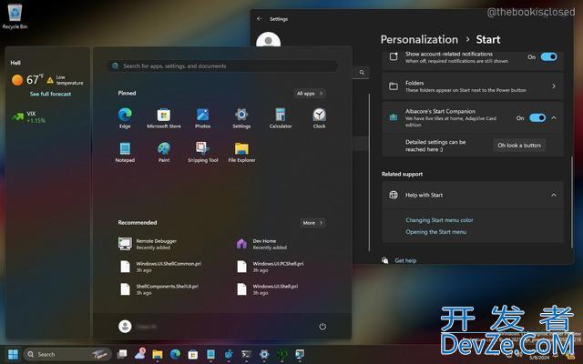Open Windows.UI.PCShell.pri recommended file
583x364 pixels.
271,267
